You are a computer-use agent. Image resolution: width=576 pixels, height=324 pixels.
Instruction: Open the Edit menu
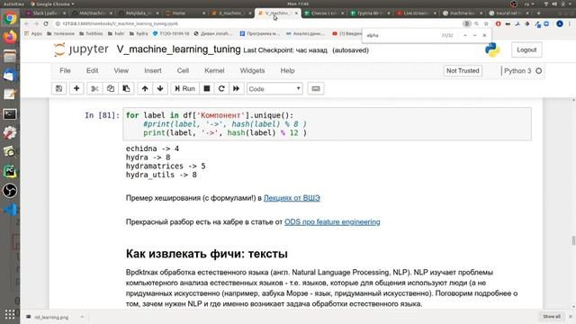pyautogui.click(x=92, y=70)
